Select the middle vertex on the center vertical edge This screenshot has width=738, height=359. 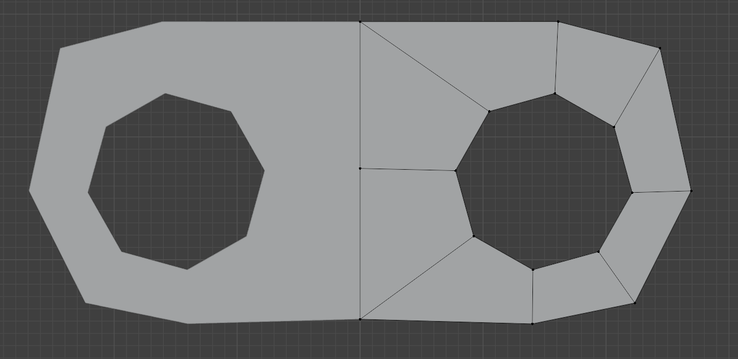[360, 168]
